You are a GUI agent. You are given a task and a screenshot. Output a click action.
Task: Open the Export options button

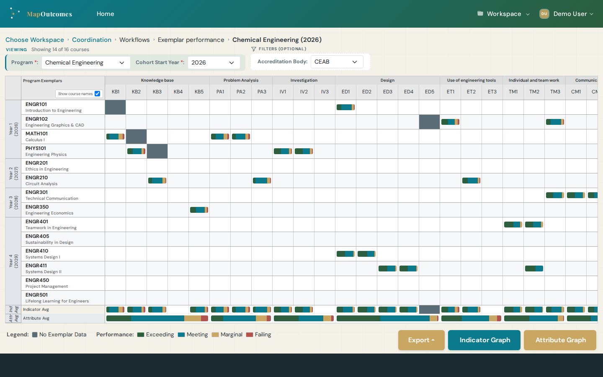point(421,340)
